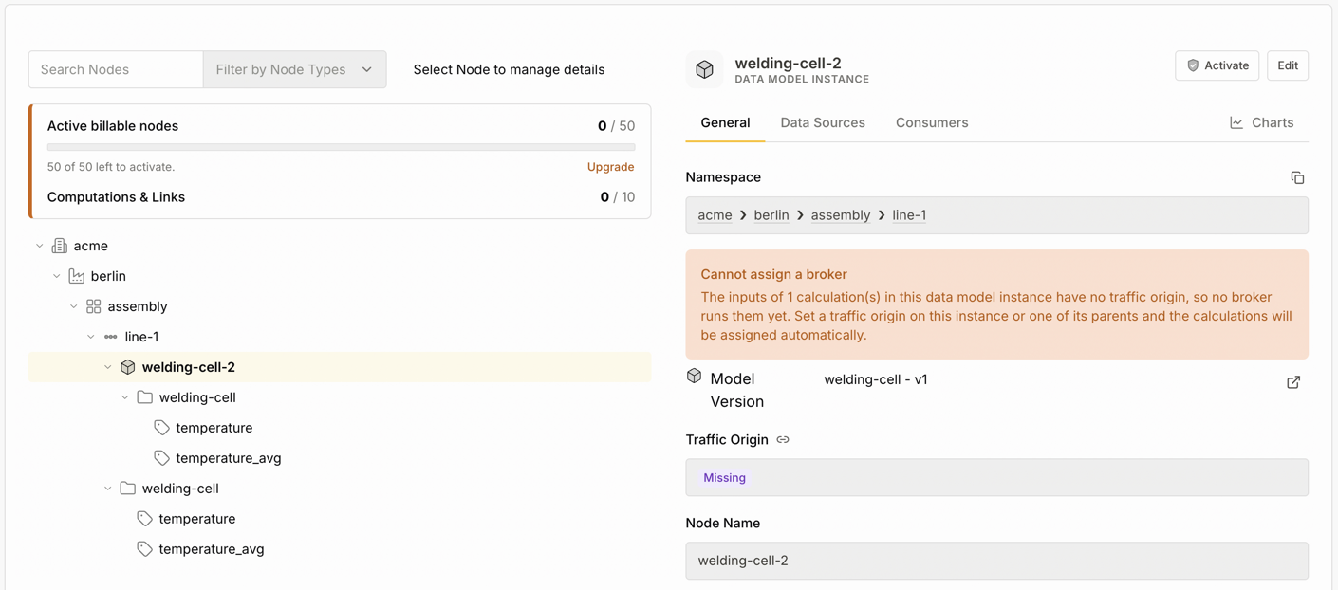
Task: Click the Node Name field welding-cell-2
Action: [997, 561]
